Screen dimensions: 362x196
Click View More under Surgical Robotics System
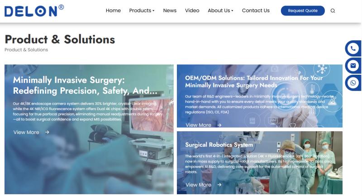pos(198,185)
